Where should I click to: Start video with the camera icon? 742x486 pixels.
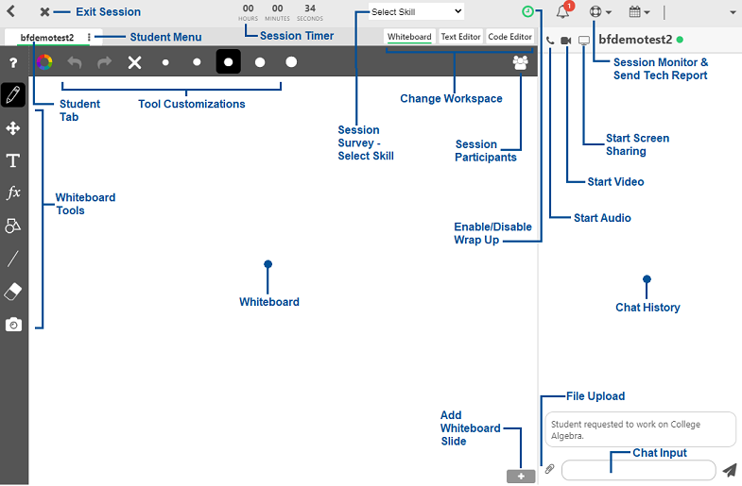566,41
